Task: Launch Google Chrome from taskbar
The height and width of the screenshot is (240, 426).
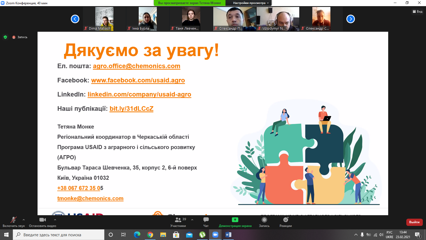Action: (150, 235)
